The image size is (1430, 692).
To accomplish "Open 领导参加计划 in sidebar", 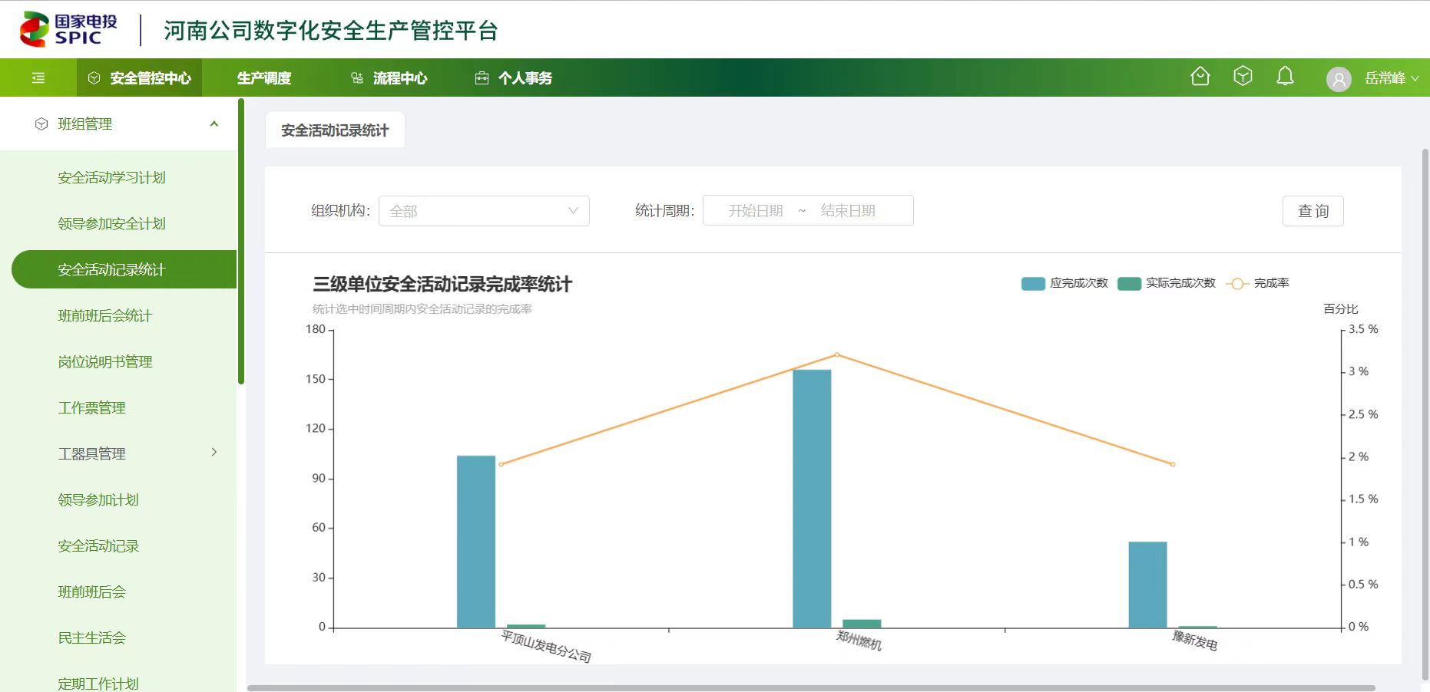I will (x=98, y=499).
